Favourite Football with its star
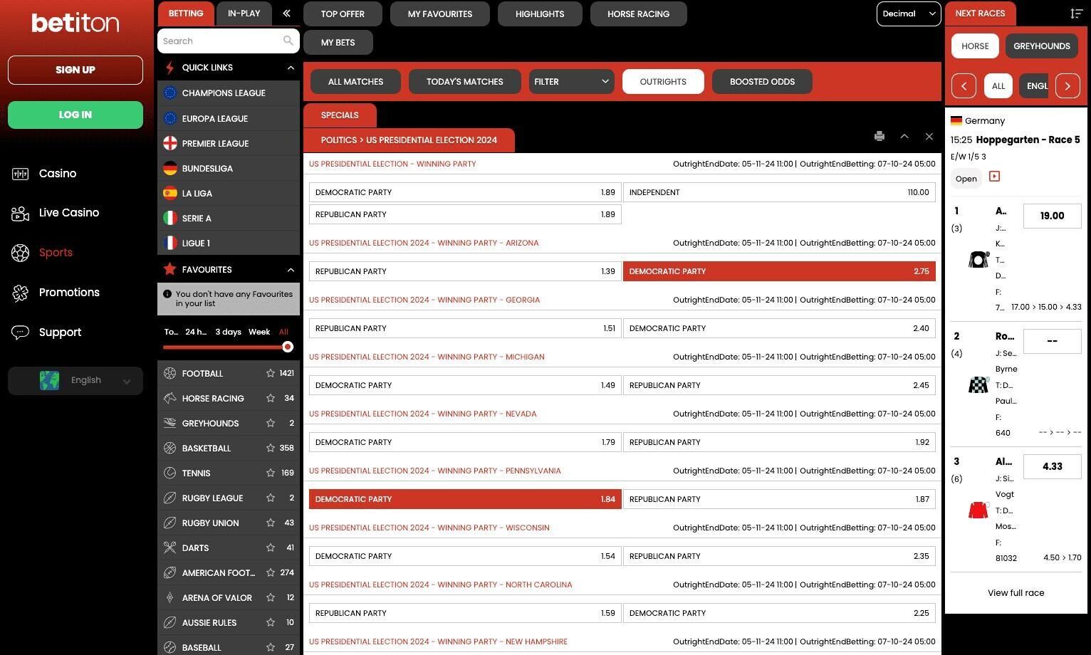Screen dimensions: 1091x655 tap(271, 373)
